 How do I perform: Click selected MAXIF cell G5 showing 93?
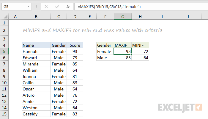pyautogui.click(x=123, y=51)
